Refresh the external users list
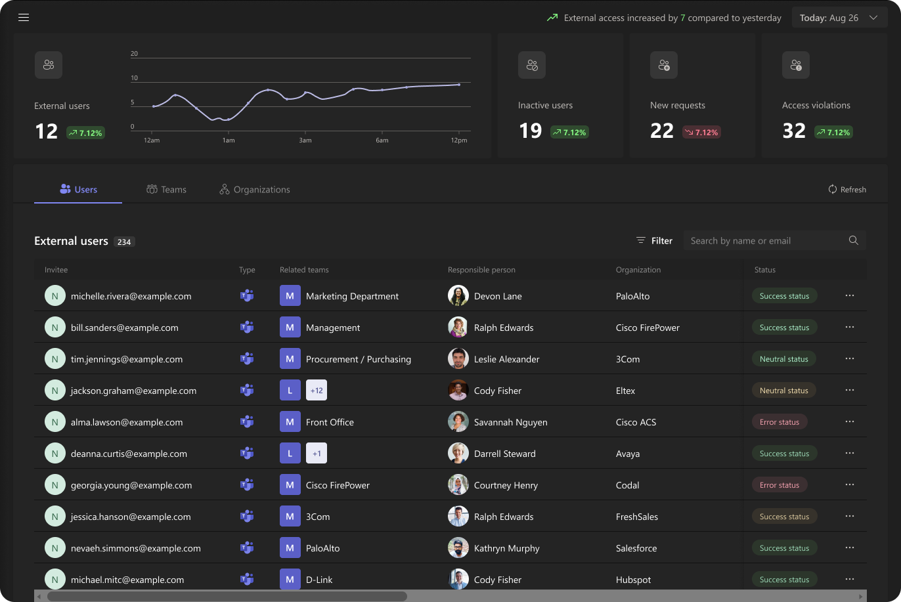The height and width of the screenshot is (602, 901). 847,190
